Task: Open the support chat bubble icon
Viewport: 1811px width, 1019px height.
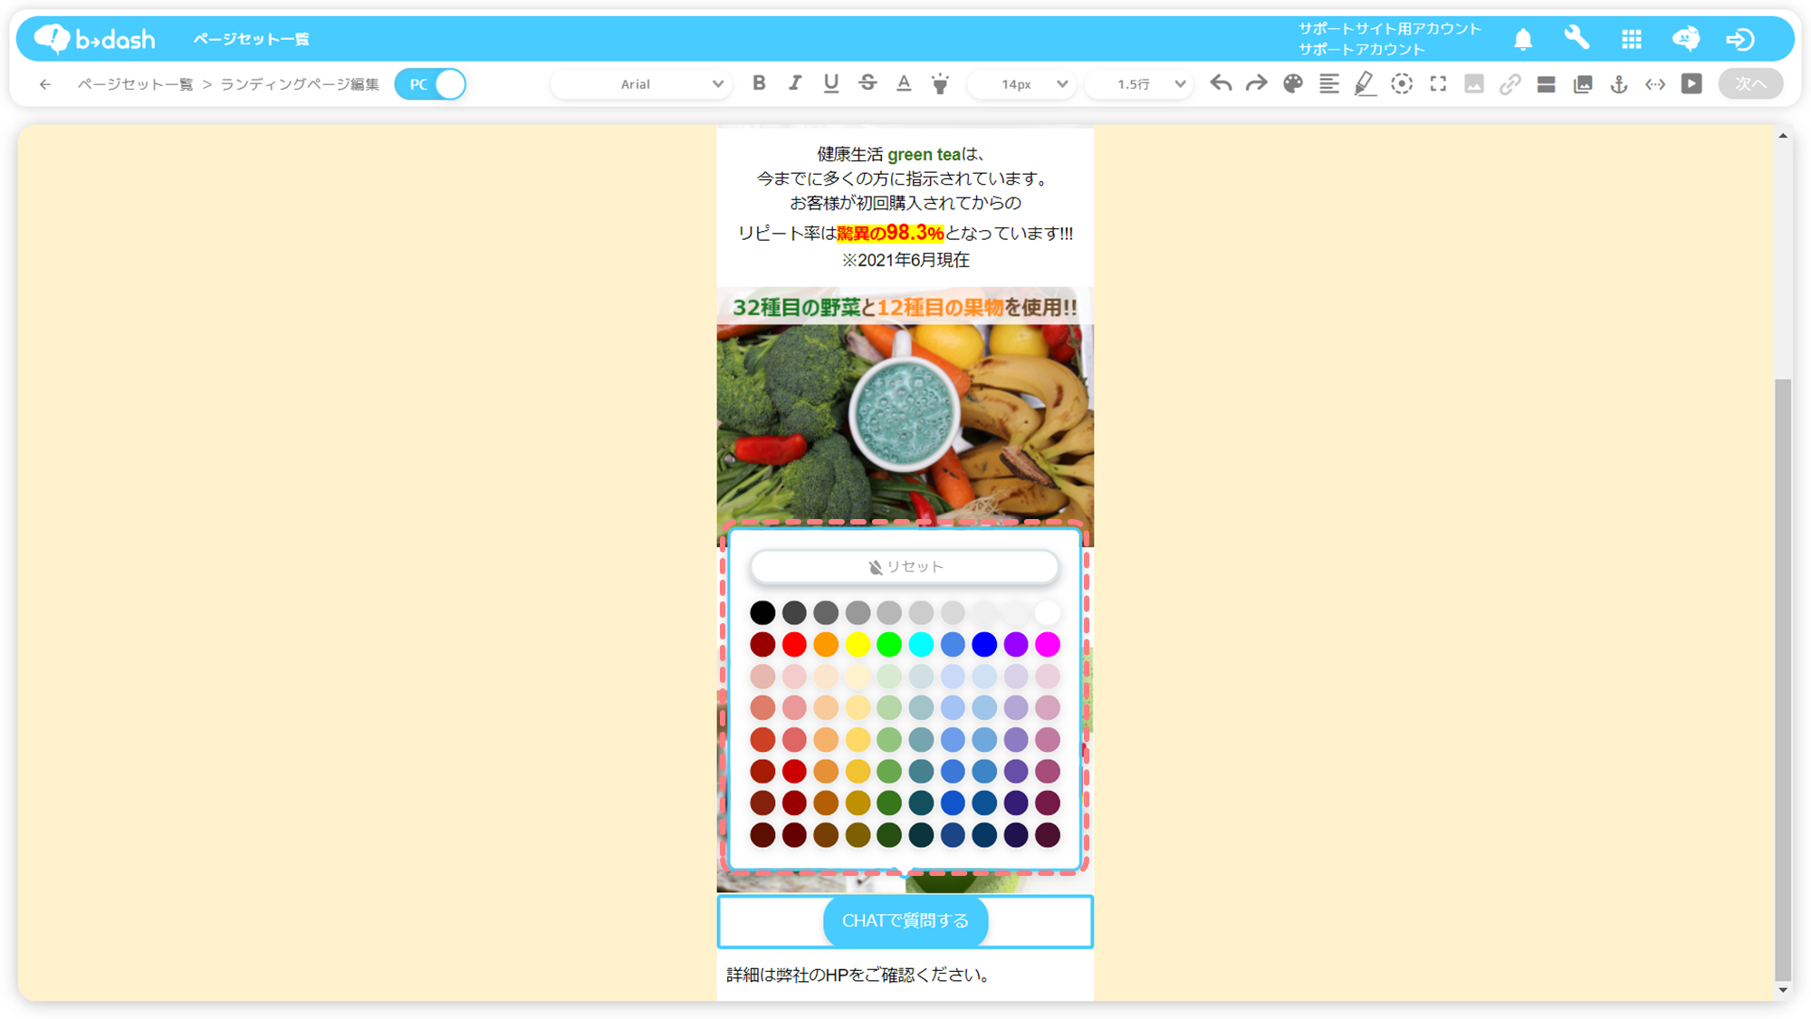Action: click(x=1686, y=39)
